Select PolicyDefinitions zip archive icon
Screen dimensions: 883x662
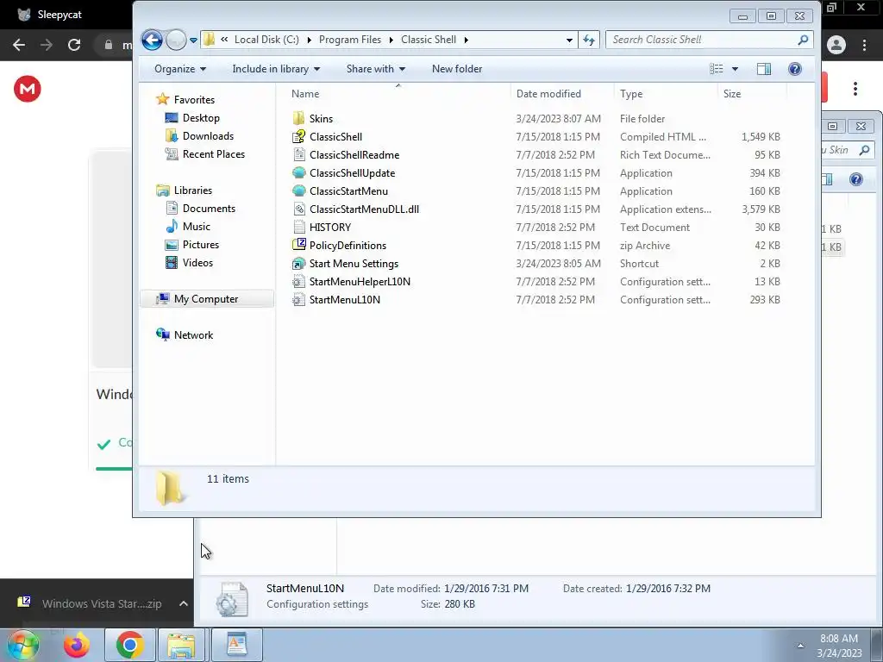[x=298, y=245]
